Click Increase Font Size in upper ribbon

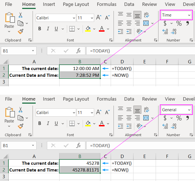(99, 18)
